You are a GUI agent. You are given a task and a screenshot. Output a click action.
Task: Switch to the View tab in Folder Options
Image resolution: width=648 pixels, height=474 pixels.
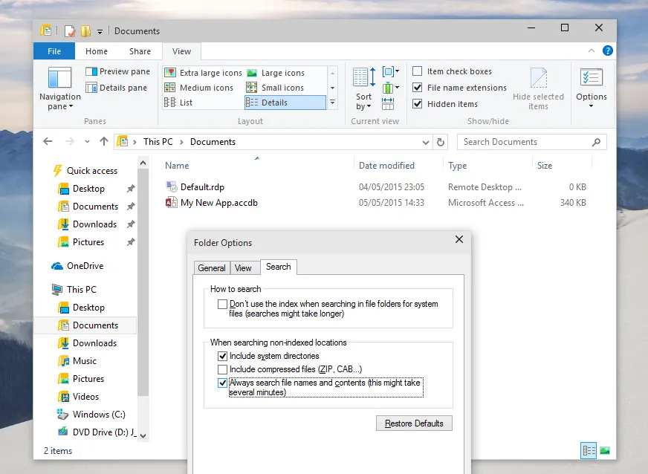(x=244, y=267)
